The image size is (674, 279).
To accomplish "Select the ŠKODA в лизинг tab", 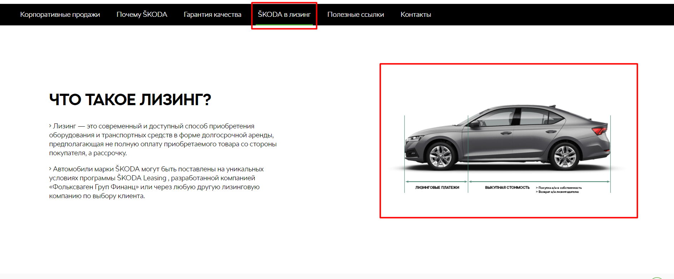I will click(x=284, y=15).
